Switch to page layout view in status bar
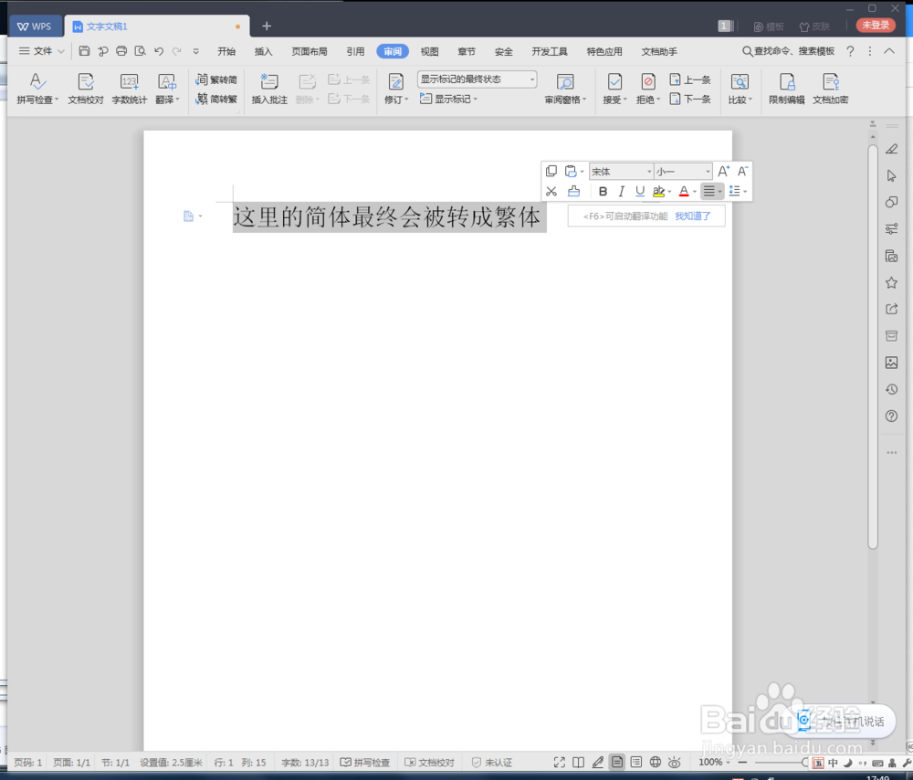 617,762
